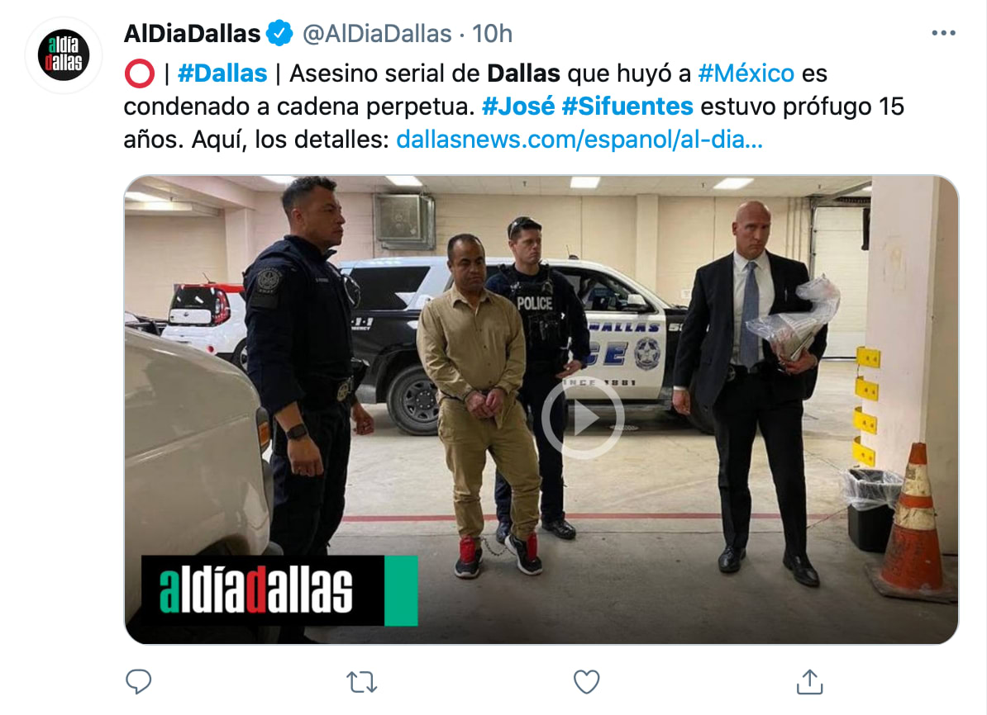
Task: Open the 10h timestamp permalink
Action: click(x=492, y=34)
